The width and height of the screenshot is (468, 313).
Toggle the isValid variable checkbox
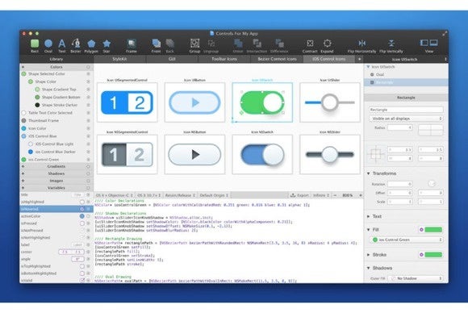click(x=81, y=281)
